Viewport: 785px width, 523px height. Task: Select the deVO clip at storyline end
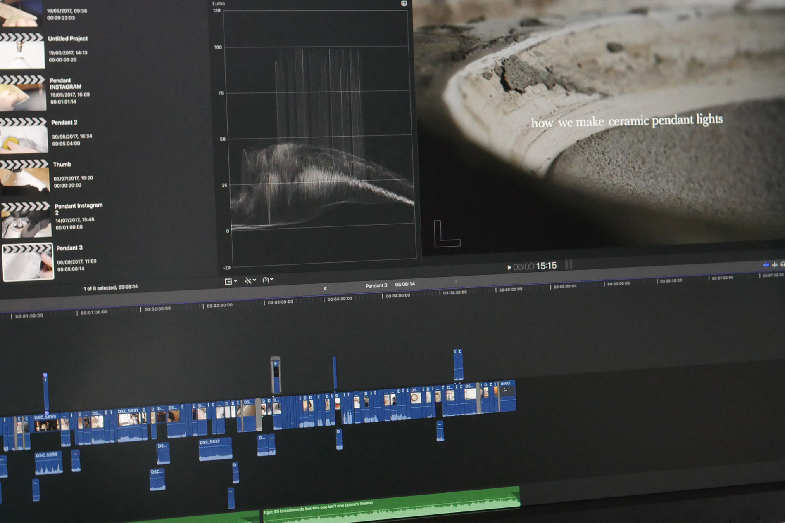(508, 396)
